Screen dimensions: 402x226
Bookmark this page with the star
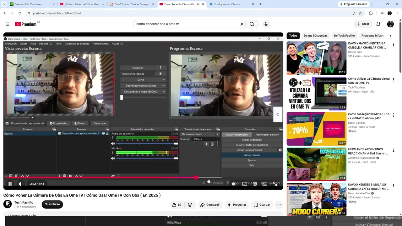pos(360,13)
